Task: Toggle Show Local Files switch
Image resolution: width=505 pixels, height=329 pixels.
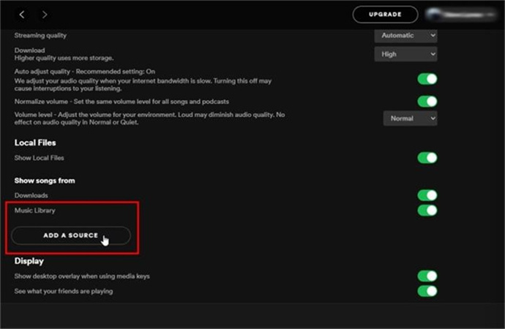Action: click(x=427, y=158)
